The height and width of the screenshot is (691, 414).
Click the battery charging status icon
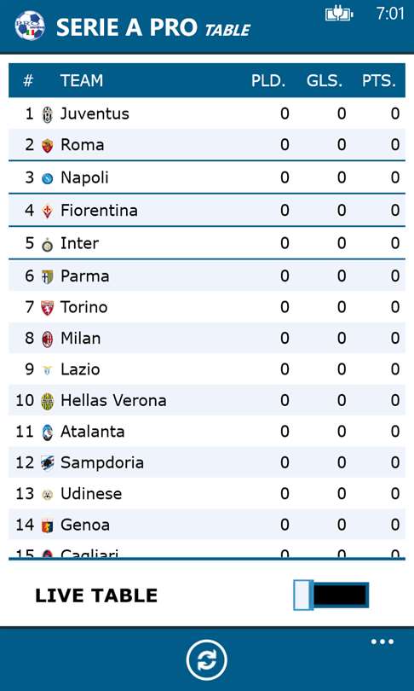click(339, 15)
